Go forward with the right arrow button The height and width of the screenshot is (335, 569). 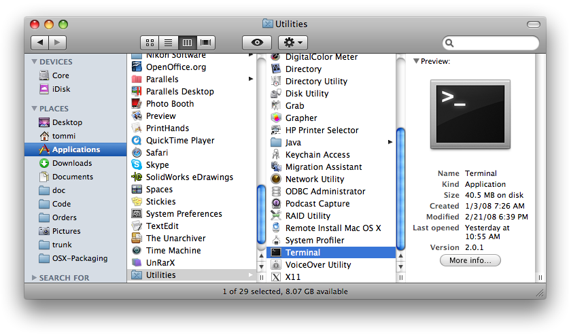click(57, 43)
